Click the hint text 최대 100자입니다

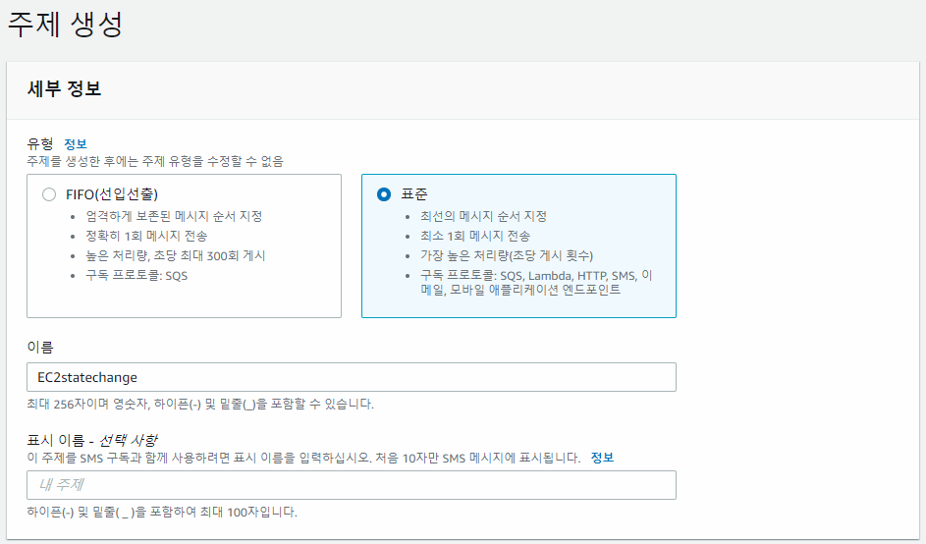pos(162,513)
